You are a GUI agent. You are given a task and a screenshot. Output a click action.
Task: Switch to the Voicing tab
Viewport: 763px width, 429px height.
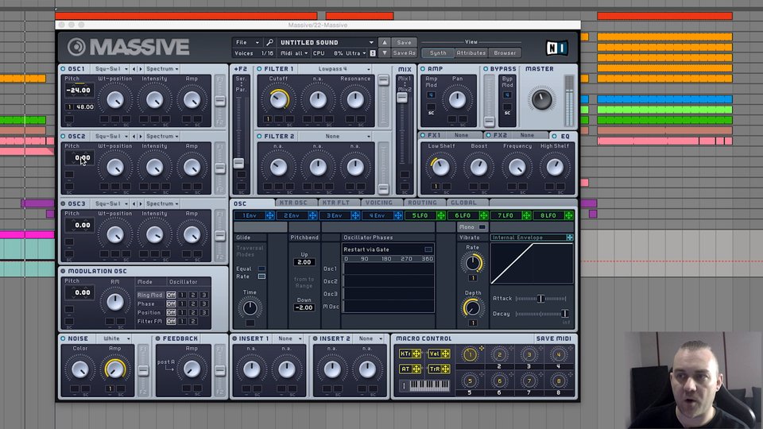coord(378,203)
